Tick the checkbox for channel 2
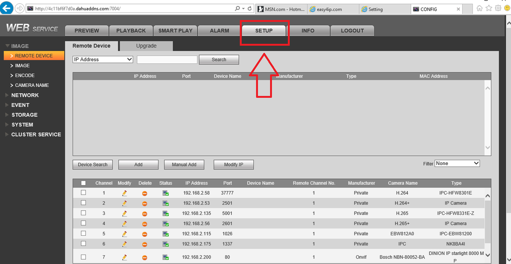511x264 pixels. tap(83, 203)
